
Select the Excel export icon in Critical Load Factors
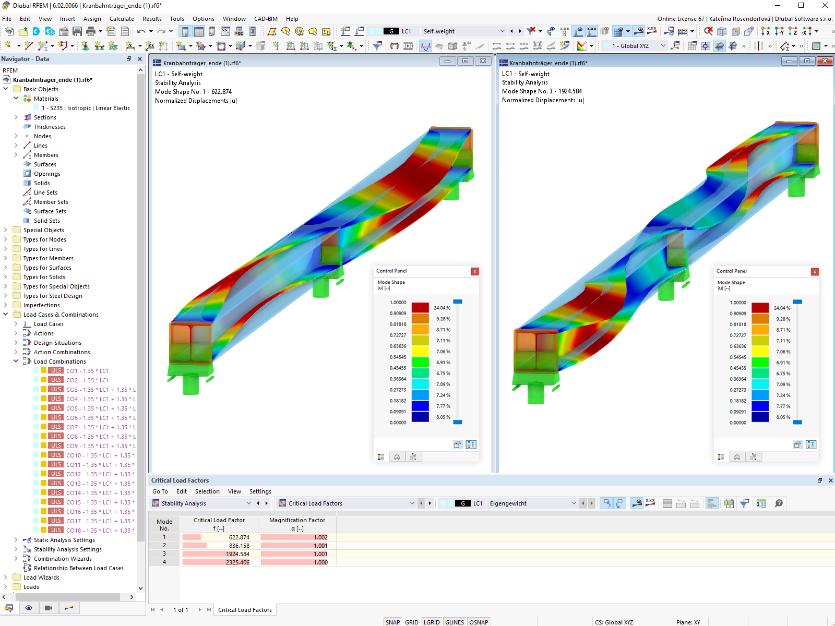729,503
